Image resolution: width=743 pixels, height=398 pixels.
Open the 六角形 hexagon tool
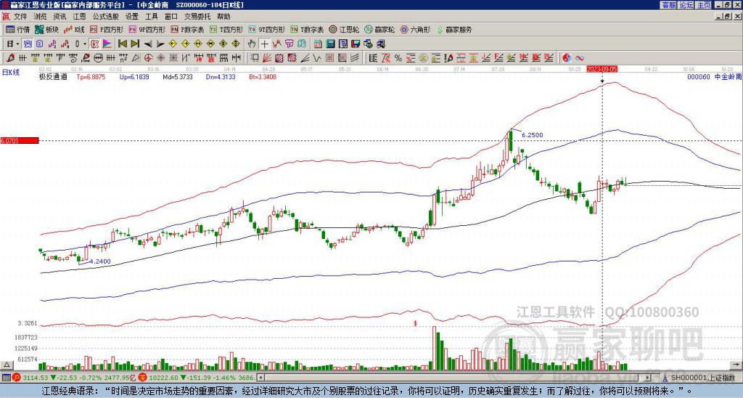(x=415, y=29)
